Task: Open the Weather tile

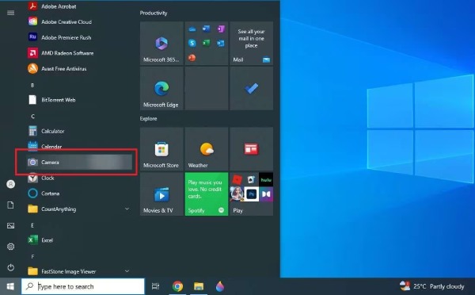Action: [207, 149]
